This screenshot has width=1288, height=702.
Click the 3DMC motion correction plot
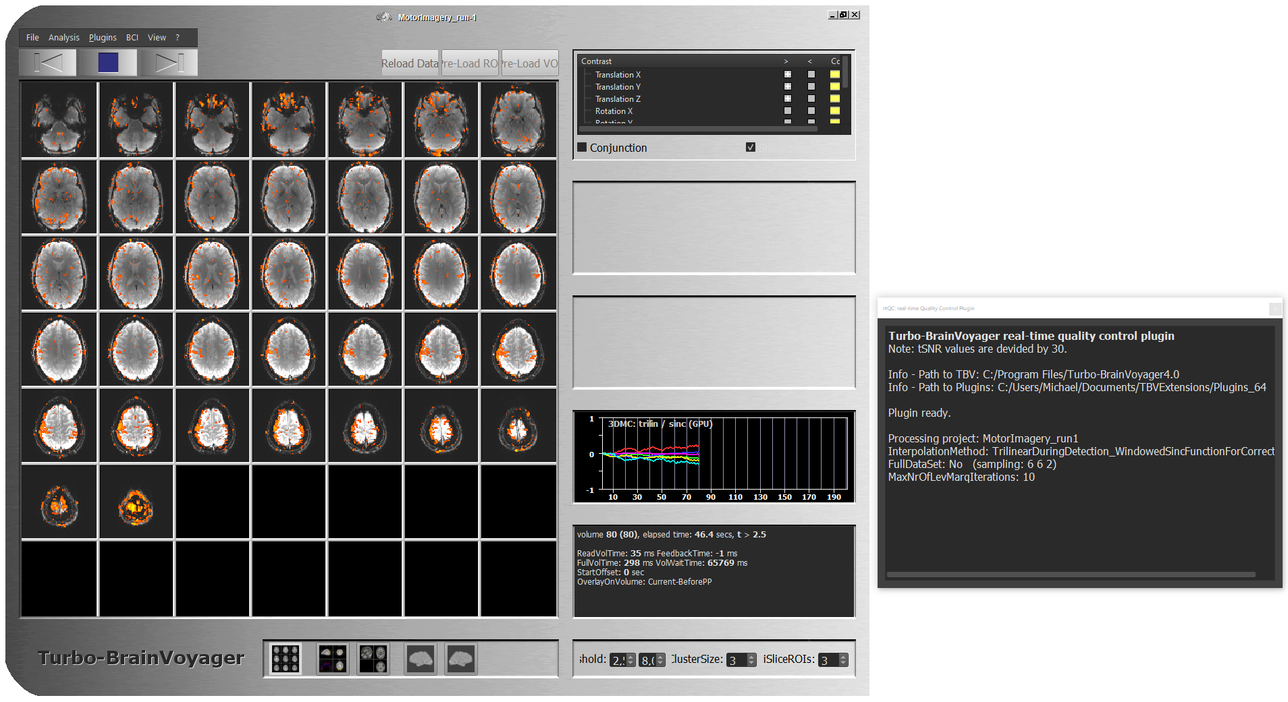[714, 457]
